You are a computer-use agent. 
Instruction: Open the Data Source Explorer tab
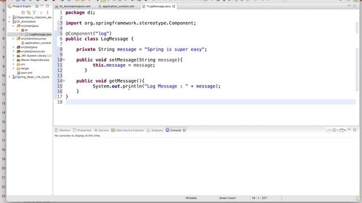127,130
